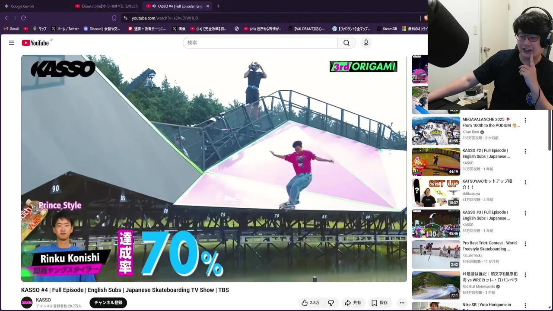The height and width of the screenshot is (311, 553).
Task: Open KASSO #2 thumbnail showing 44:19
Action: click(x=436, y=162)
